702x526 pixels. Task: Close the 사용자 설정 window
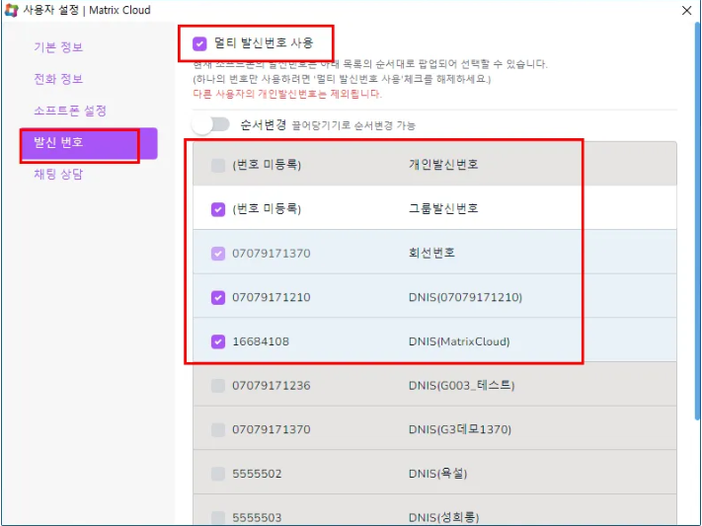coord(686,10)
